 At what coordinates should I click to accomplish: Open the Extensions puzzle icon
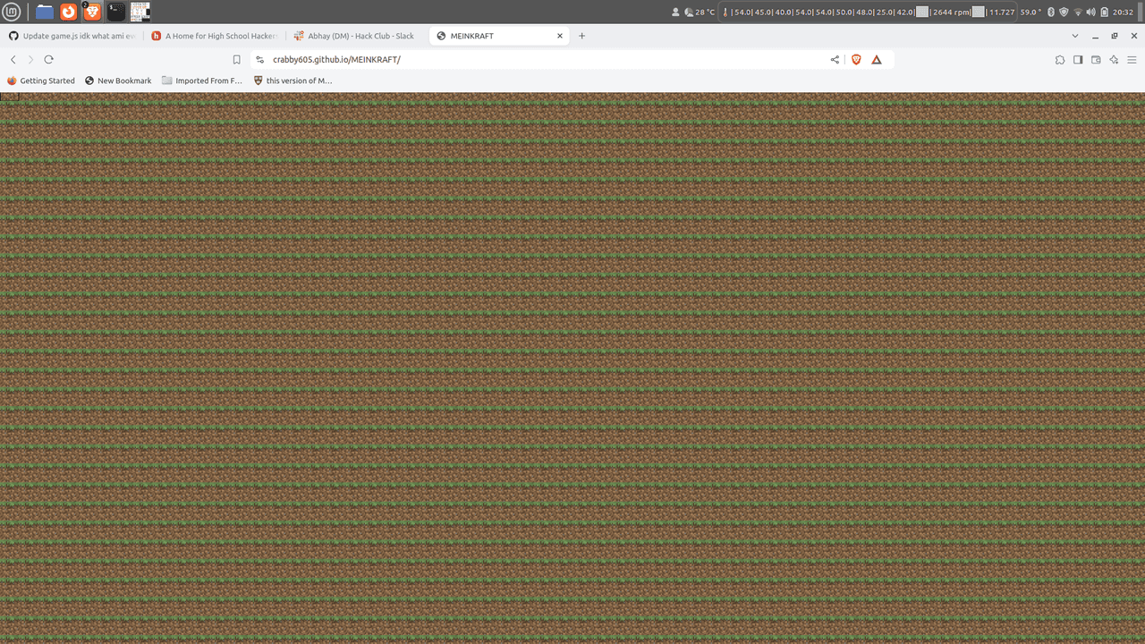click(1060, 59)
